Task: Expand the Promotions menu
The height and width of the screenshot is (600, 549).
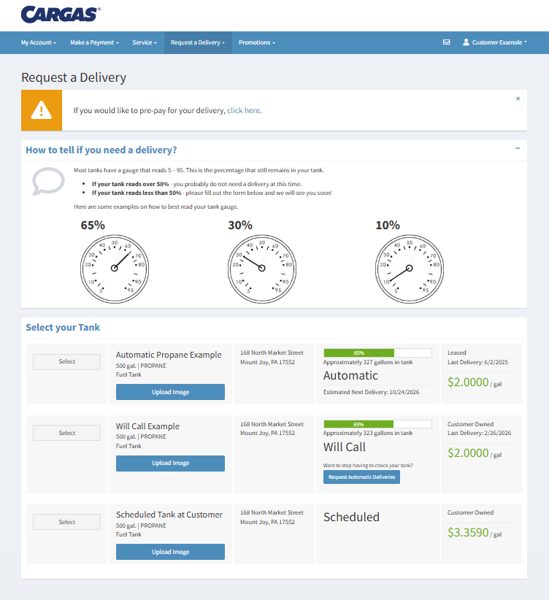Action: pos(257,42)
